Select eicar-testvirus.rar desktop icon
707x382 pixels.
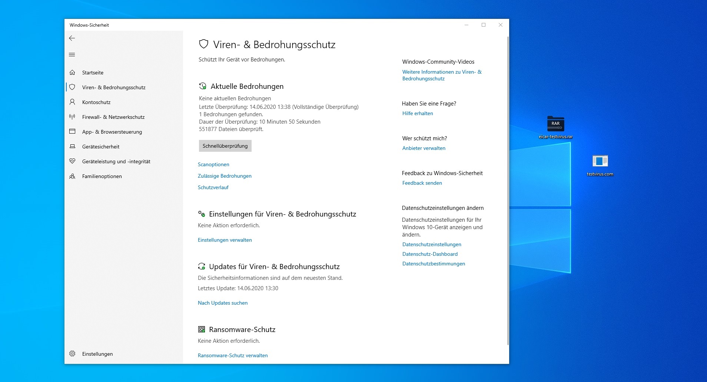(555, 127)
